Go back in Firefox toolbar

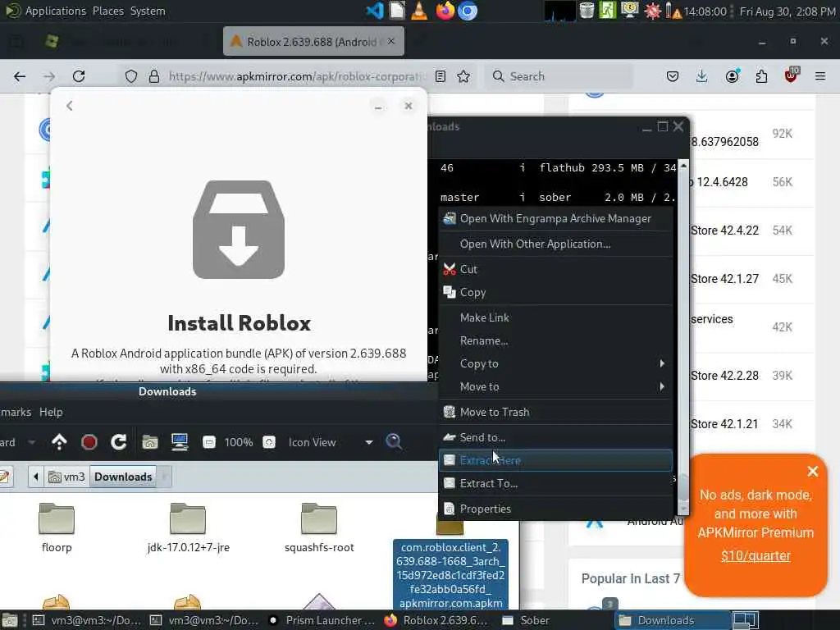click(20, 76)
